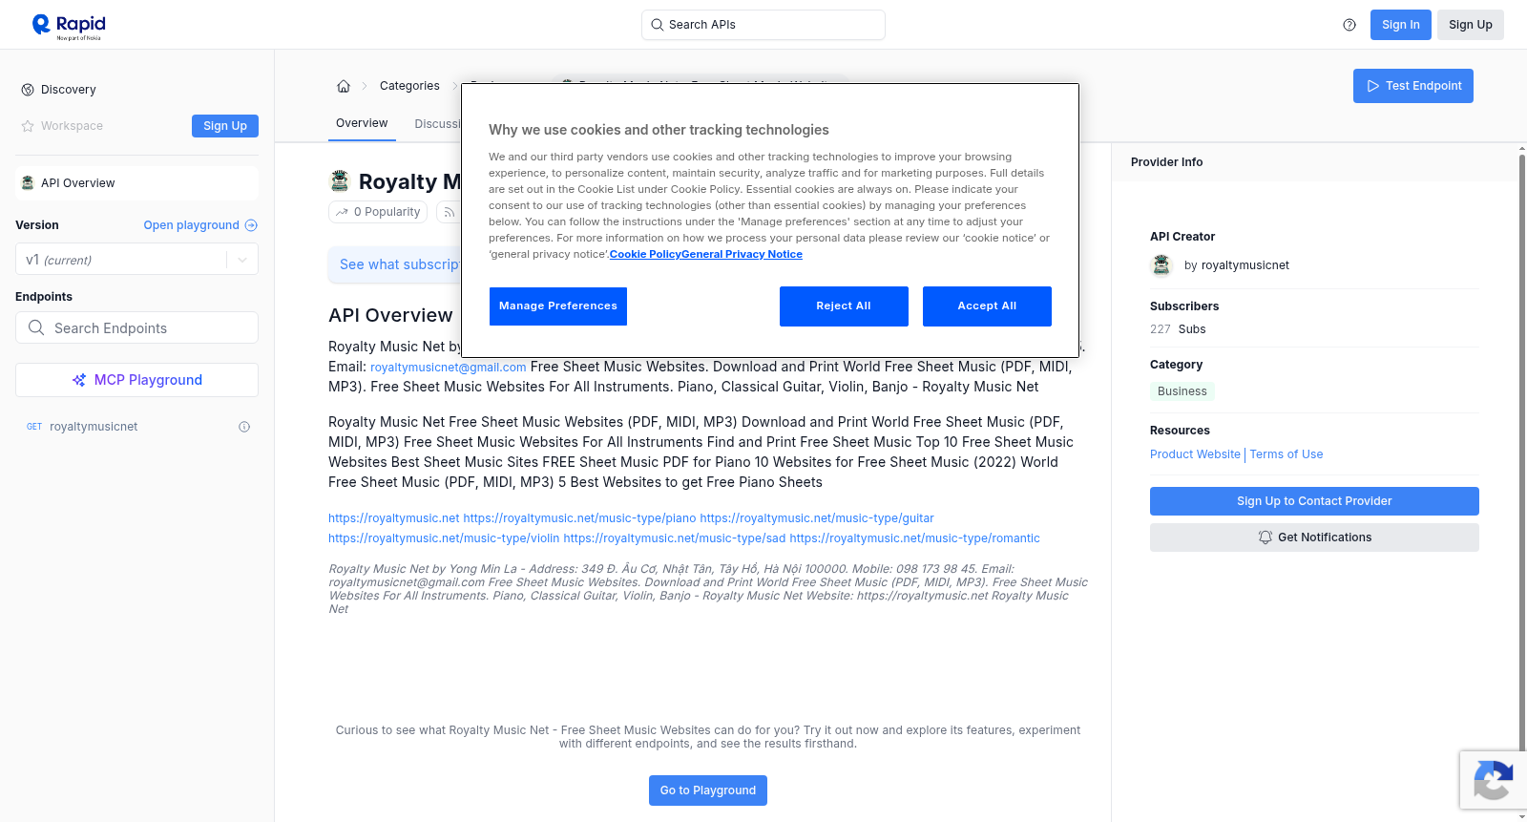The width and height of the screenshot is (1527, 822).
Task: Switch to the Discussions tab
Action: pos(437,124)
